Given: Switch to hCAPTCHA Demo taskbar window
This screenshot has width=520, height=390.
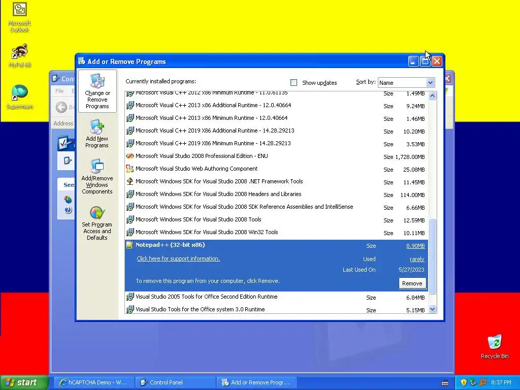Looking at the screenshot, I should click(94, 382).
